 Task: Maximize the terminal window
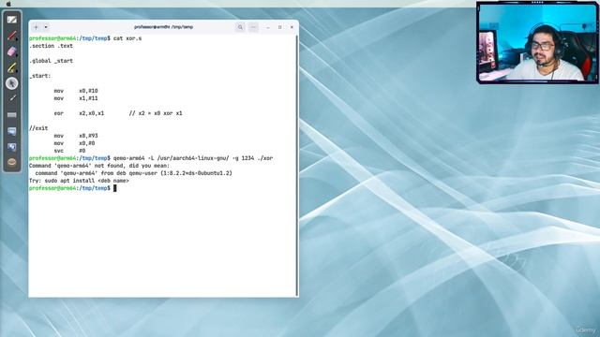[279, 27]
